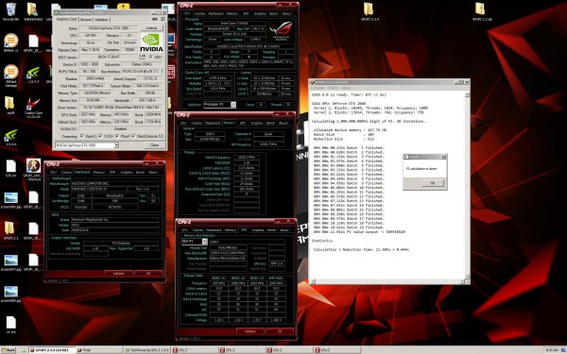
Task: Click the horizontal scrollbar of the GPUPI window
Action: coord(387,281)
